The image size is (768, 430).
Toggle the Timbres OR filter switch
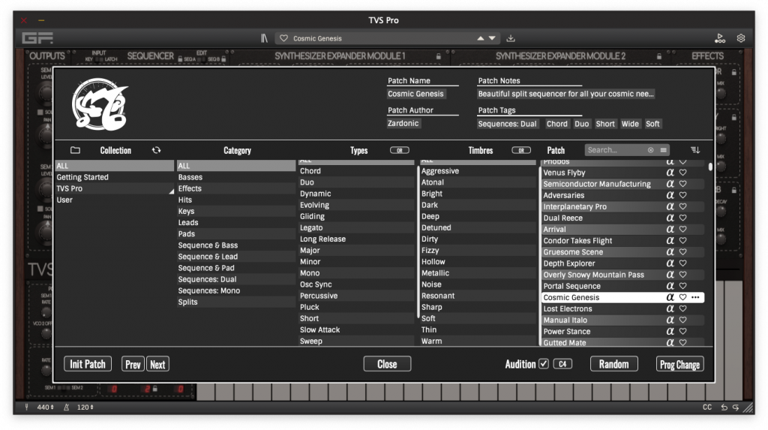521,150
